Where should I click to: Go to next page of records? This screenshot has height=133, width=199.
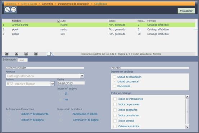(26, 54)
